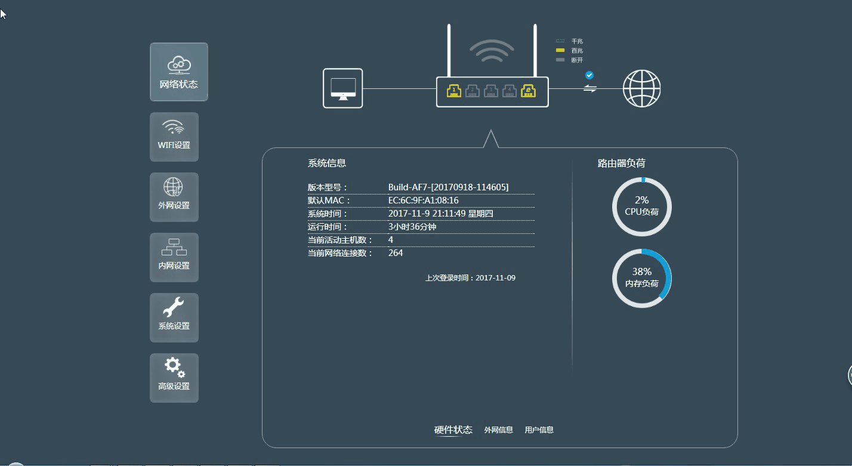
Task: Open 内网设置 LAN settings
Action: (x=174, y=257)
